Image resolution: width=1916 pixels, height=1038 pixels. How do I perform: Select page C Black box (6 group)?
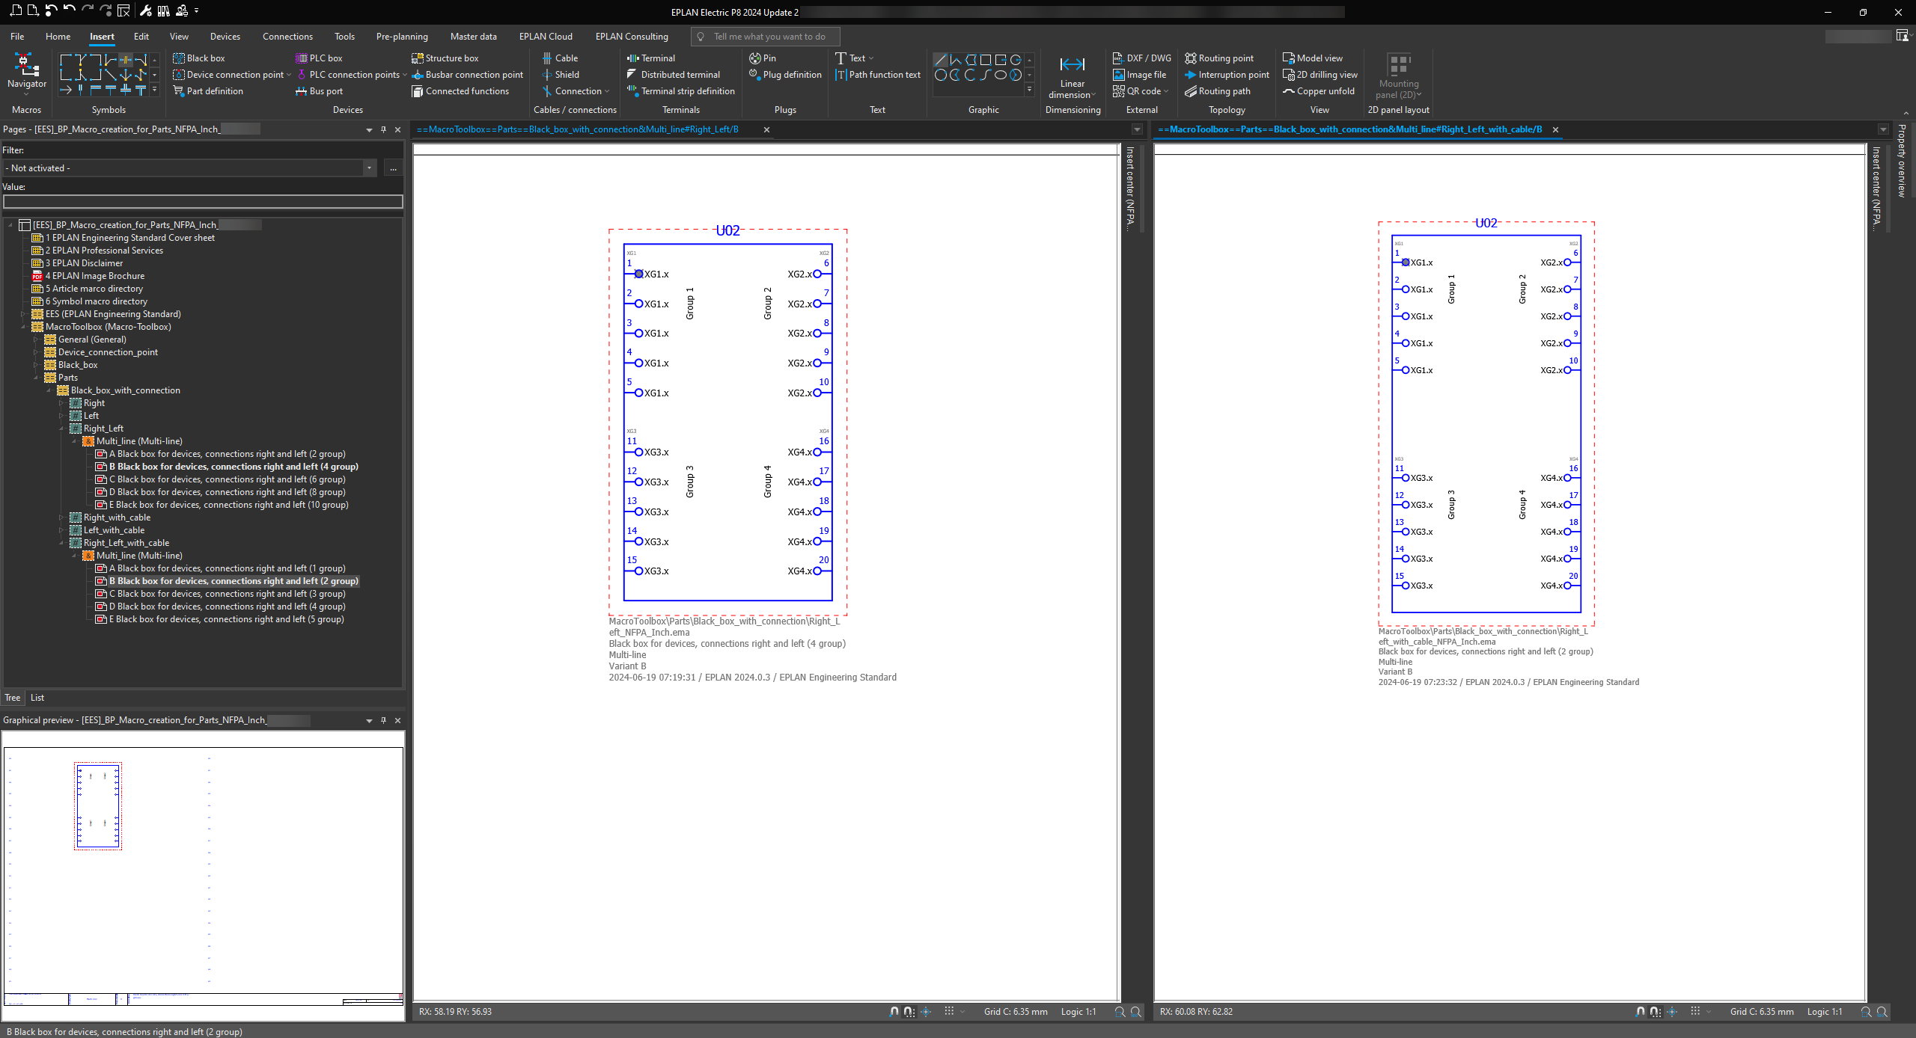227,479
